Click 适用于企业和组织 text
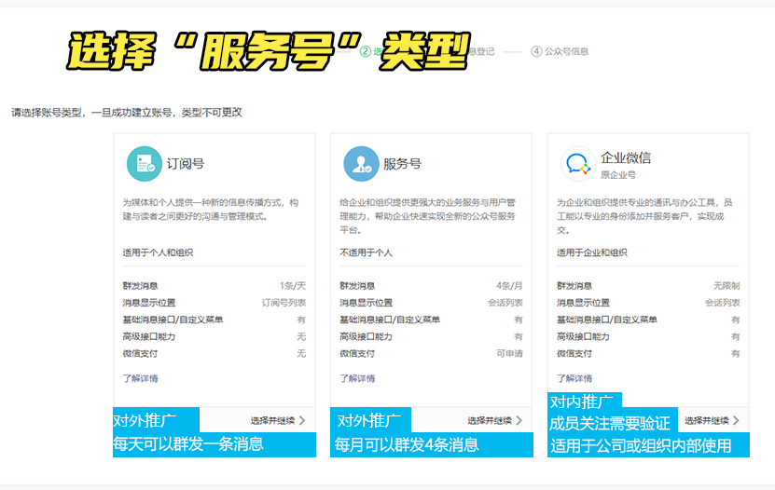The image size is (775, 490). click(591, 252)
